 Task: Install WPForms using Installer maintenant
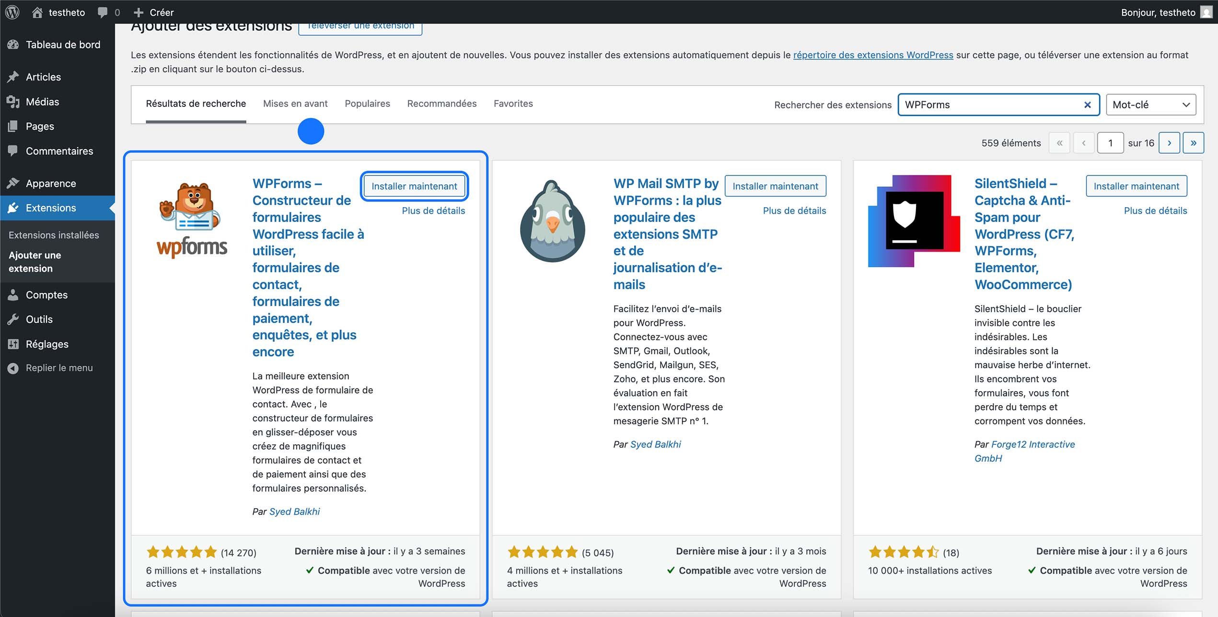pyautogui.click(x=414, y=186)
